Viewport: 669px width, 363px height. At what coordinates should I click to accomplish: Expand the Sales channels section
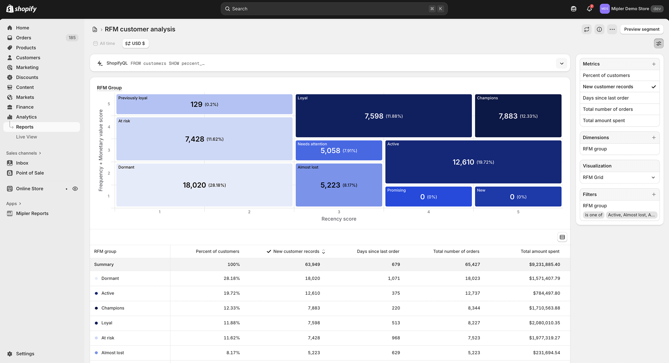coord(23,153)
